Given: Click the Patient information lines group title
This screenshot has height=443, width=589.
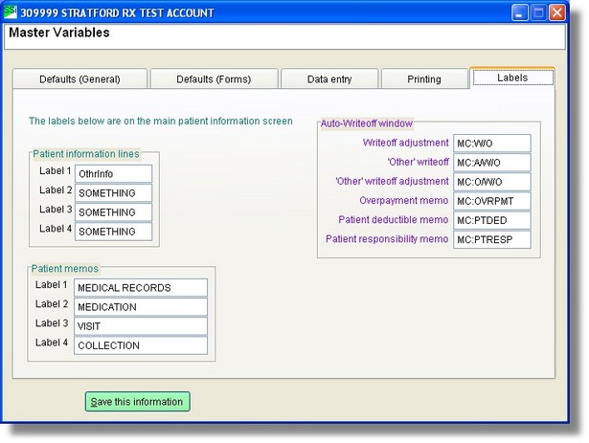Looking at the screenshot, I should point(86,154).
